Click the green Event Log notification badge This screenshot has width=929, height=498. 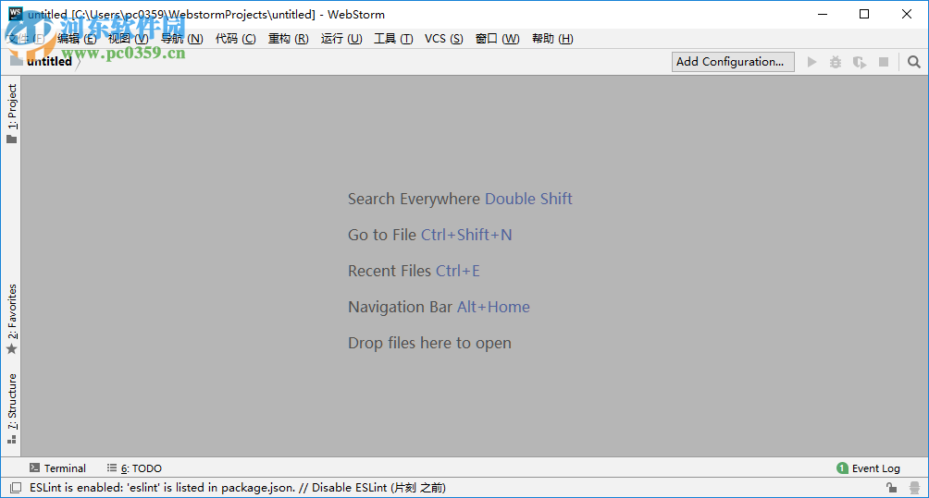pyautogui.click(x=842, y=468)
